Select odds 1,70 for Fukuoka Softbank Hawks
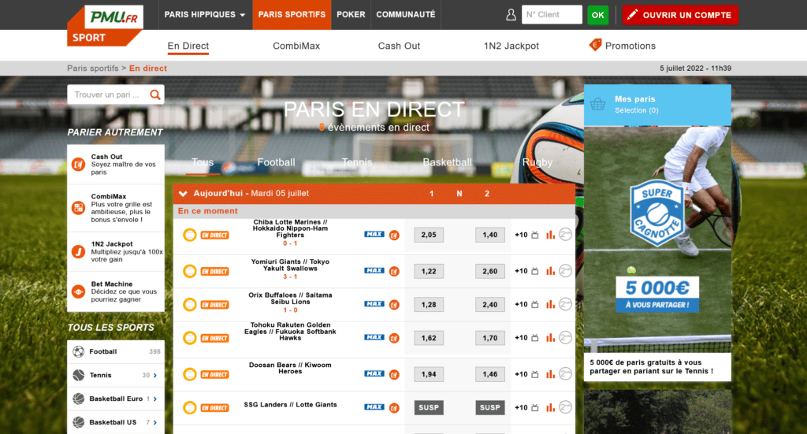 click(x=490, y=338)
